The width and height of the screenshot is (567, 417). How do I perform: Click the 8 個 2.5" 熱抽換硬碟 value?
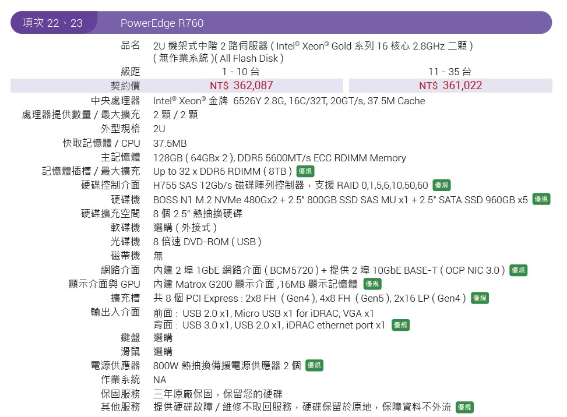pyautogui.click(x=198, y=214)
